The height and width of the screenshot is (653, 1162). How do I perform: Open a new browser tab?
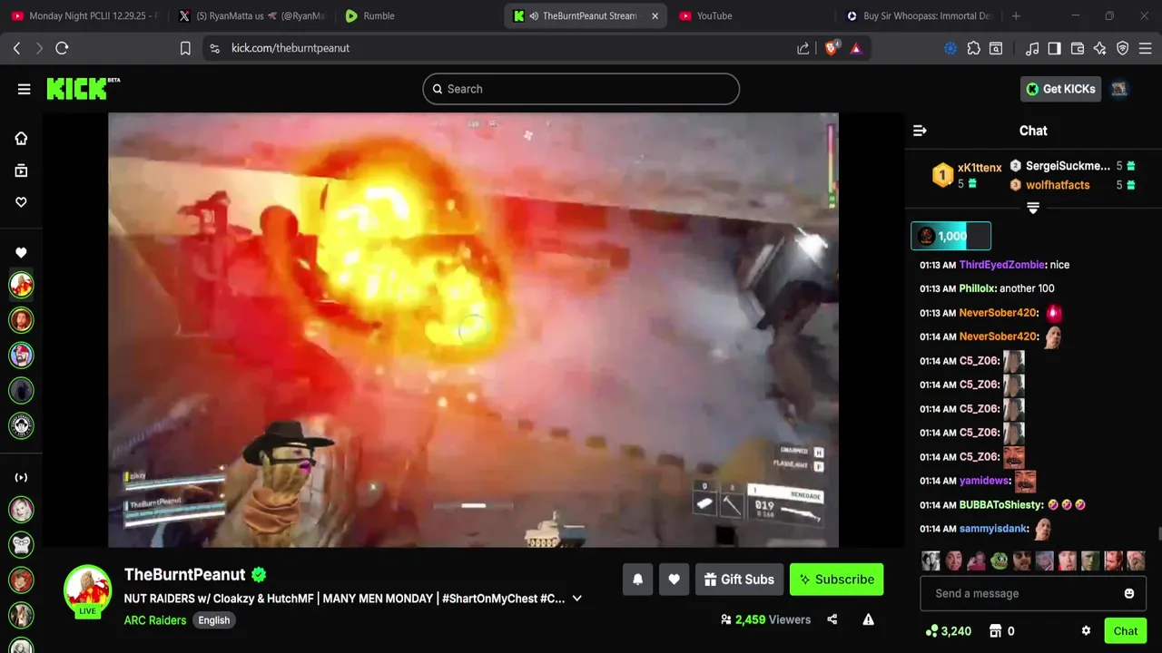(x=1016, y=15)
